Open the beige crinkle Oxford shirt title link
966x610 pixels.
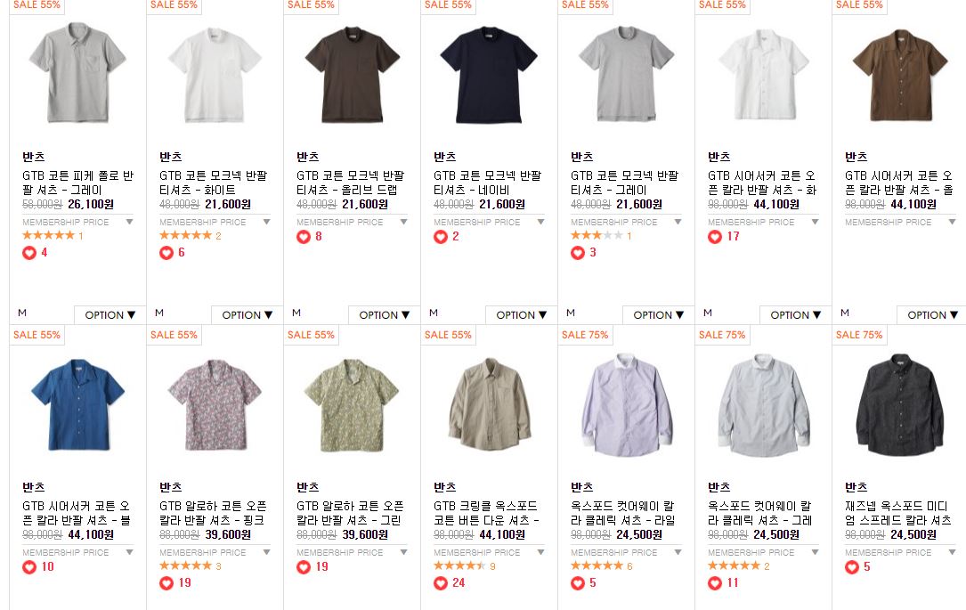(x=487, y=513)
